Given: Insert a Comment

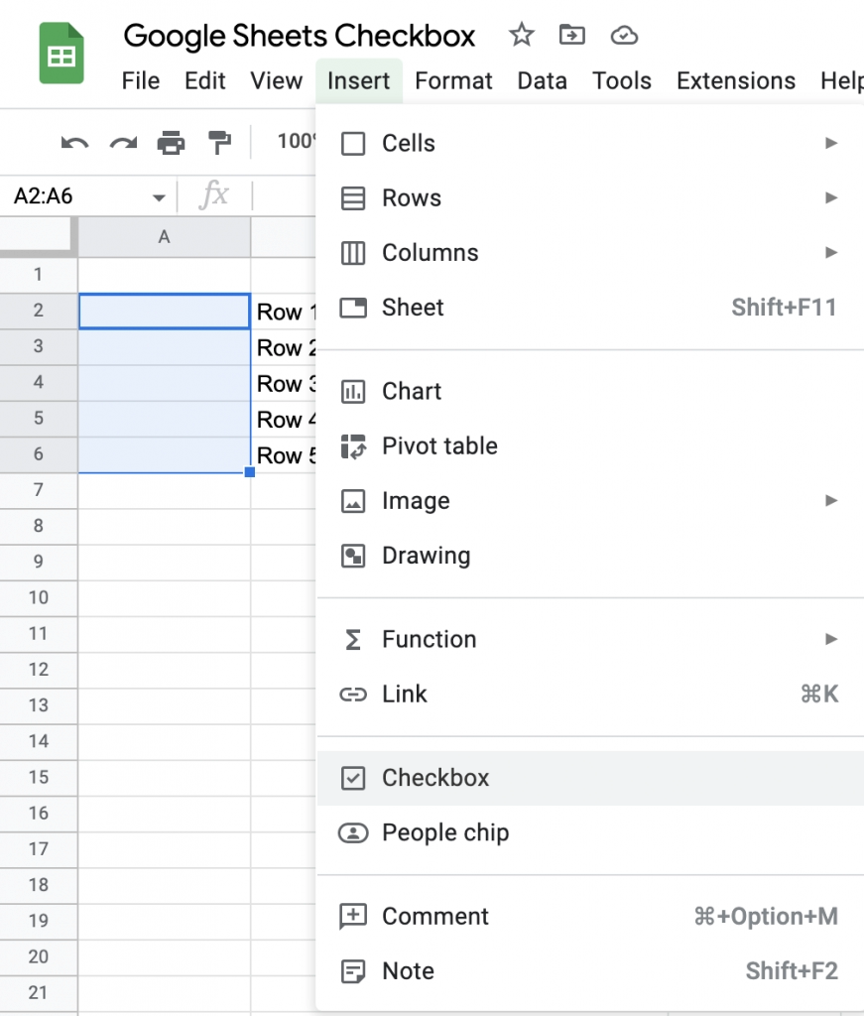Looking at the screenshot, I should [x=434, y=916].
